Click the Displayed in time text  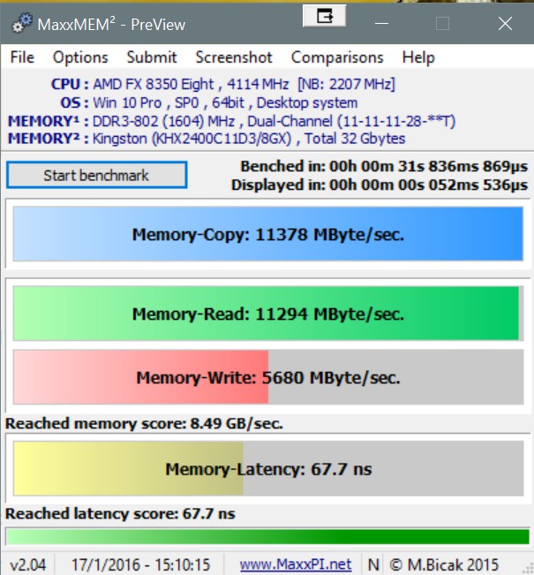(x=380, y=185)
